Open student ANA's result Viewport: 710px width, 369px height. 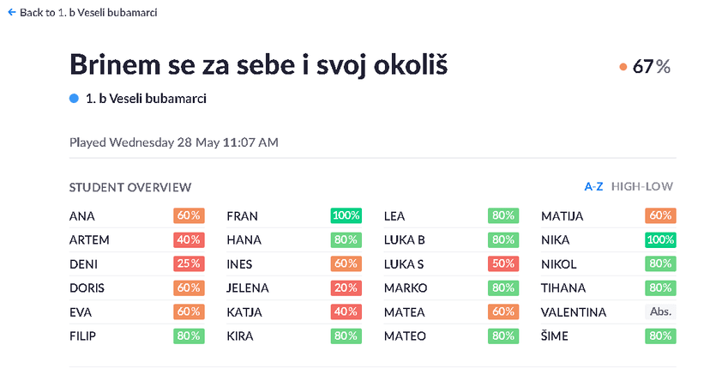pos(82,216)
